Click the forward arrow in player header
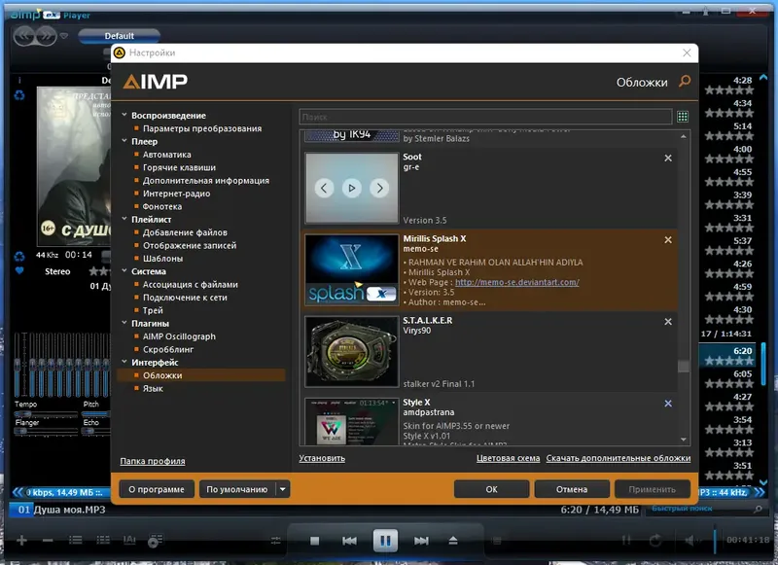The width and height of the screenshot is (778, 565). coord(46,36)
